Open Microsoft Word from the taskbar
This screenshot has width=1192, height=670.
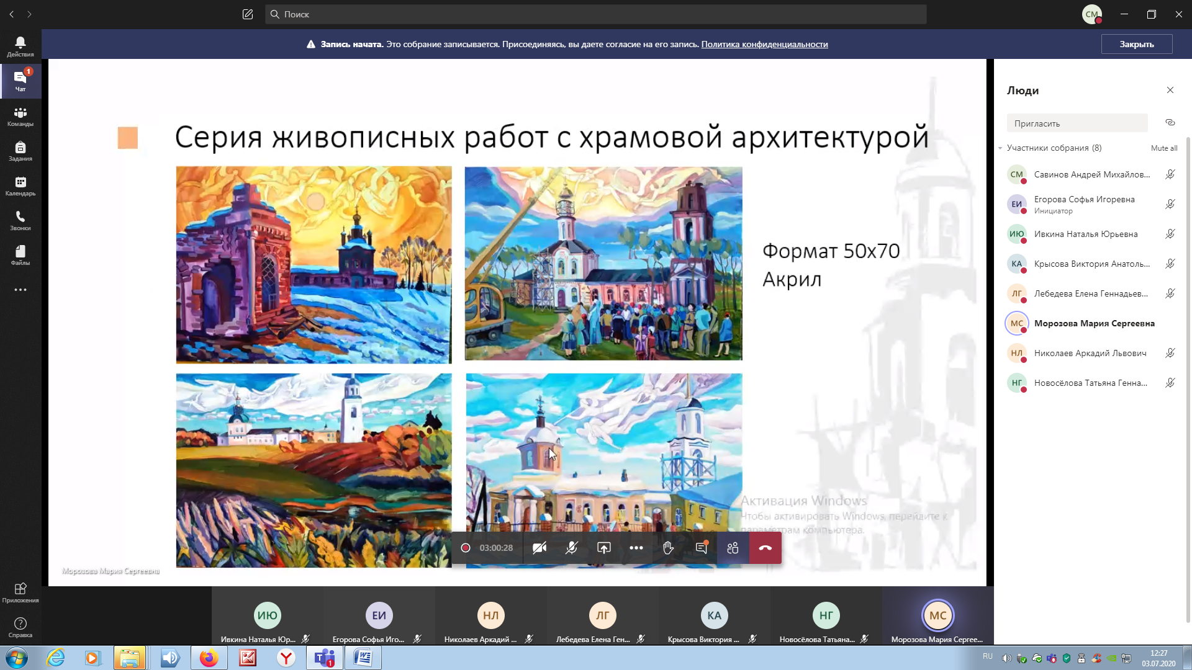tap(363, 658)
